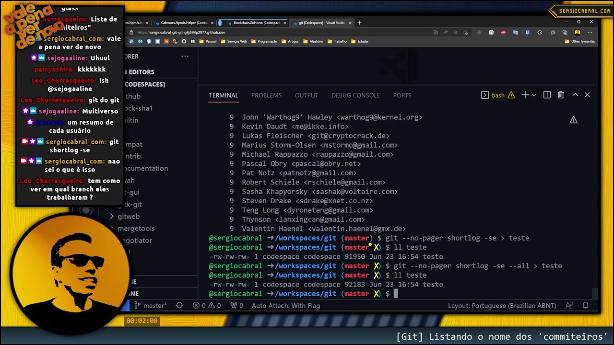Open errors and warnings count in status bar
Screen dimensions: 614x345
pyautogui.click(x=207, y=305)
